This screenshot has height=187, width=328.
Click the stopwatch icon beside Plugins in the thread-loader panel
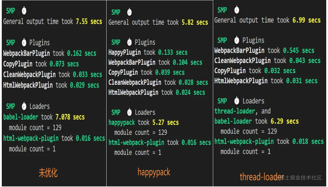[x=237, y=40]
